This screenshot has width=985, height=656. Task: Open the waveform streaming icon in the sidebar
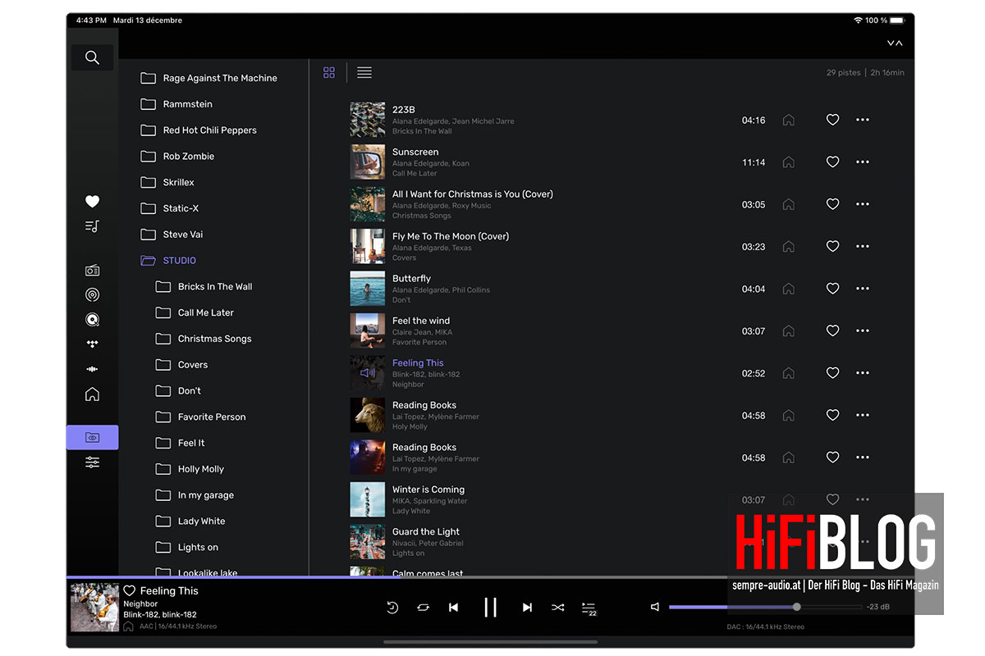[93, 369]
